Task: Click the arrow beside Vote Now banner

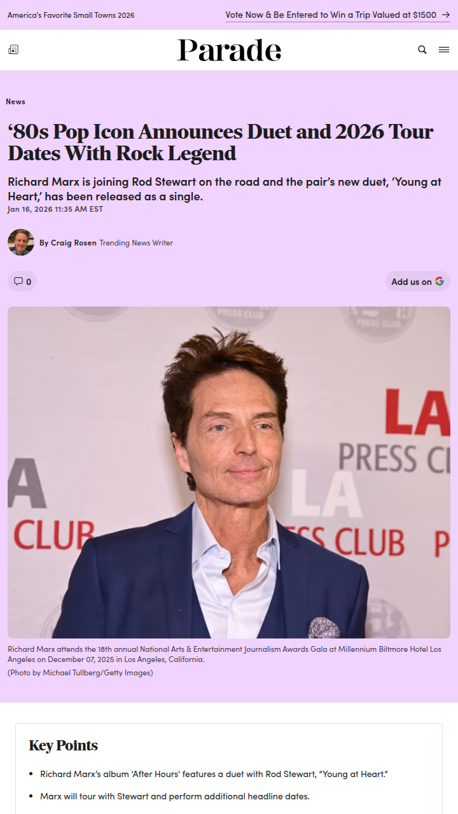Action: 446,15
